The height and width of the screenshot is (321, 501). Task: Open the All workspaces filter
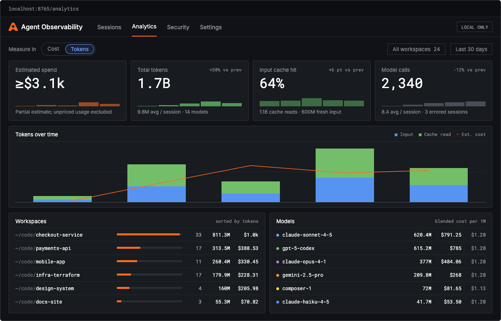(x=416, y=49)
